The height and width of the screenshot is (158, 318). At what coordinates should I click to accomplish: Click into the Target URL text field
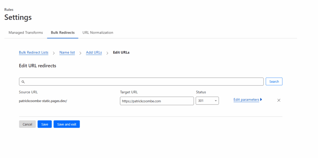[157, 101]
